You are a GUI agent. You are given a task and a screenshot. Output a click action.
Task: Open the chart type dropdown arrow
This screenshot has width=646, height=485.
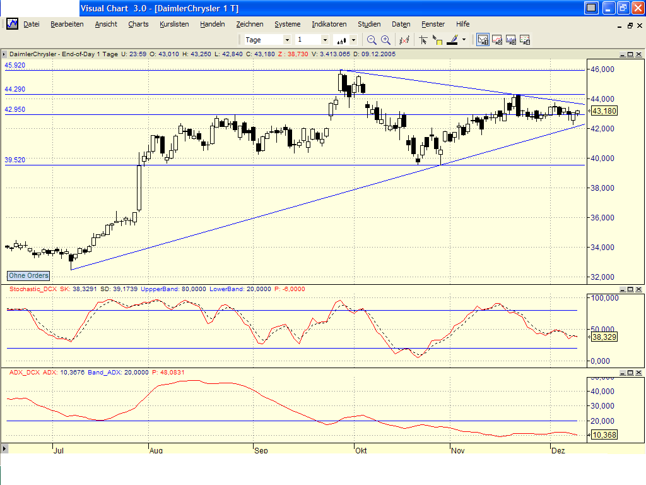[352, 39]
